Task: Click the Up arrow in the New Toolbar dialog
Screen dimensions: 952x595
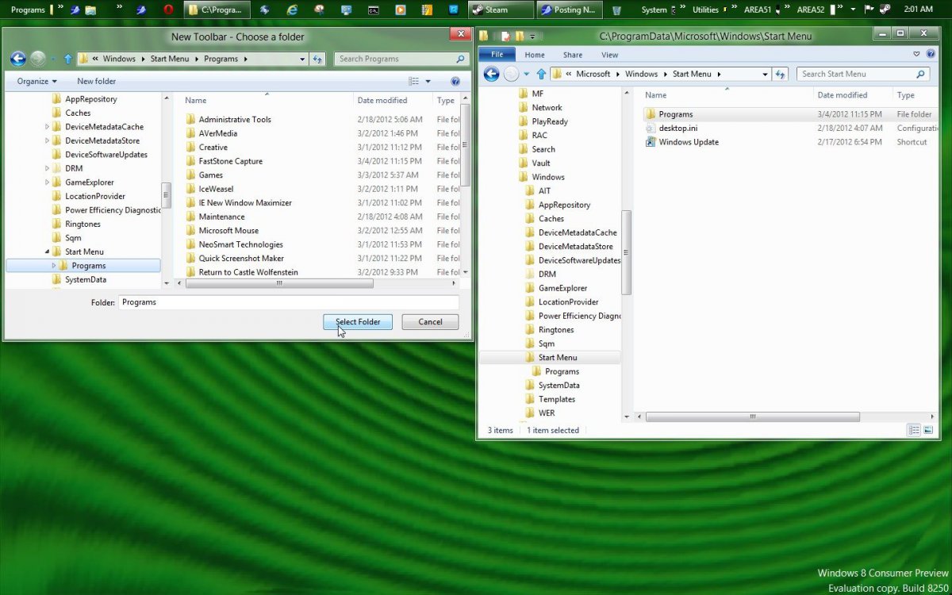Action: click(x=68, y=59)
